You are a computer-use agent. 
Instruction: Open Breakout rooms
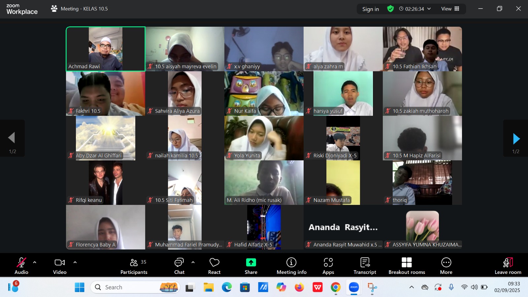407,266
